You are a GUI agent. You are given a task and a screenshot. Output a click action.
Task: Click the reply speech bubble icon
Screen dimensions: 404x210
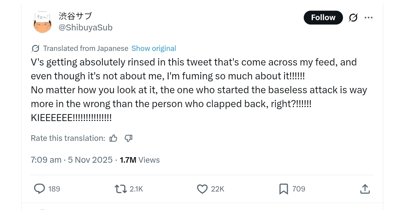point(39,189)
